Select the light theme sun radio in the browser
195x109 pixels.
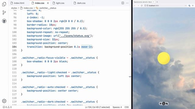point(161,104)
